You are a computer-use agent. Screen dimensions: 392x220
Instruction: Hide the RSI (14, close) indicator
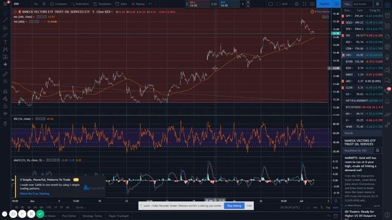[37, 119]
